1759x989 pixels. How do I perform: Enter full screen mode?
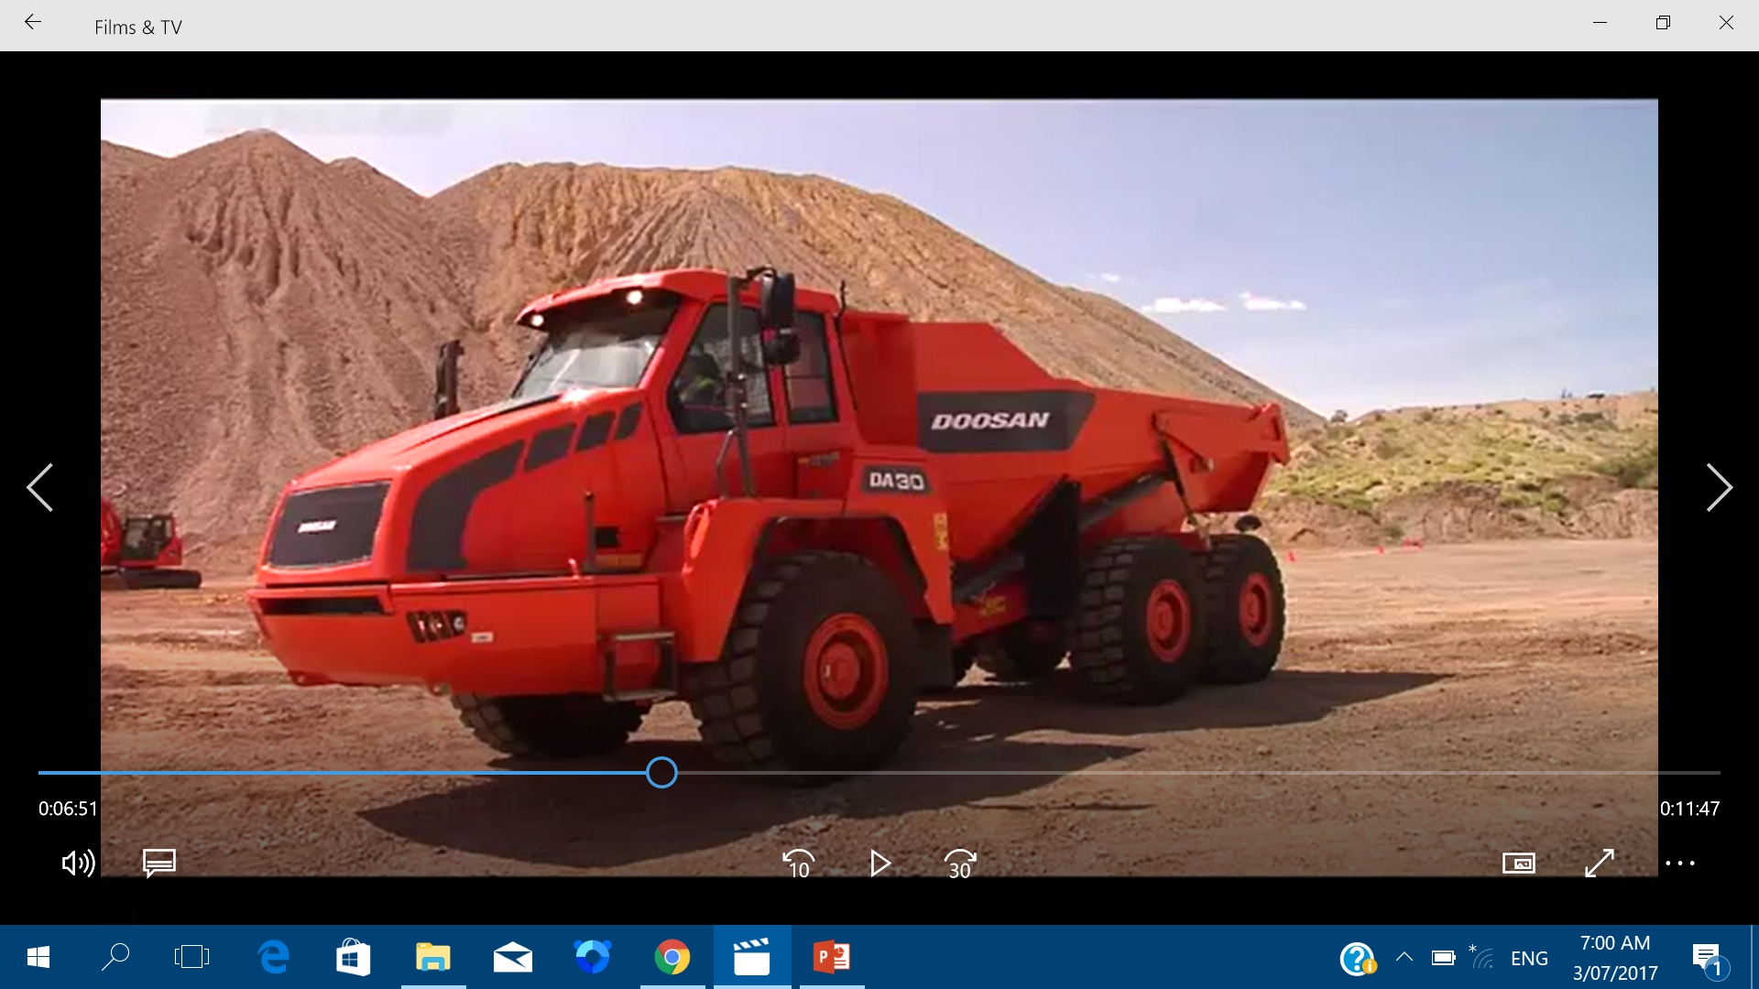click(1600, 863)
